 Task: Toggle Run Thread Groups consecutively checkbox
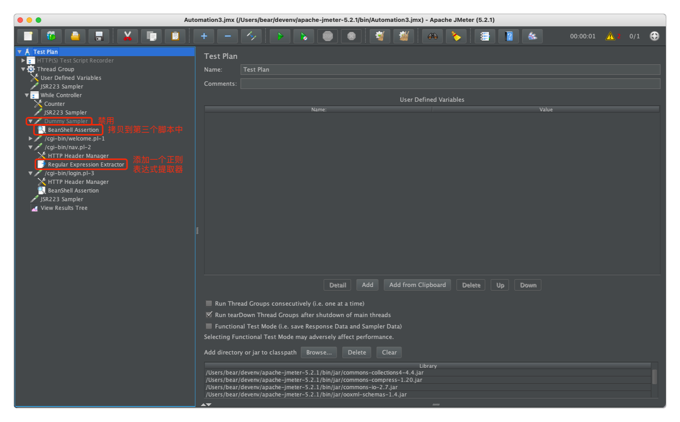point(209,303)
